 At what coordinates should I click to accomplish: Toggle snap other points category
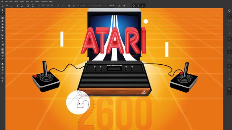229,66
